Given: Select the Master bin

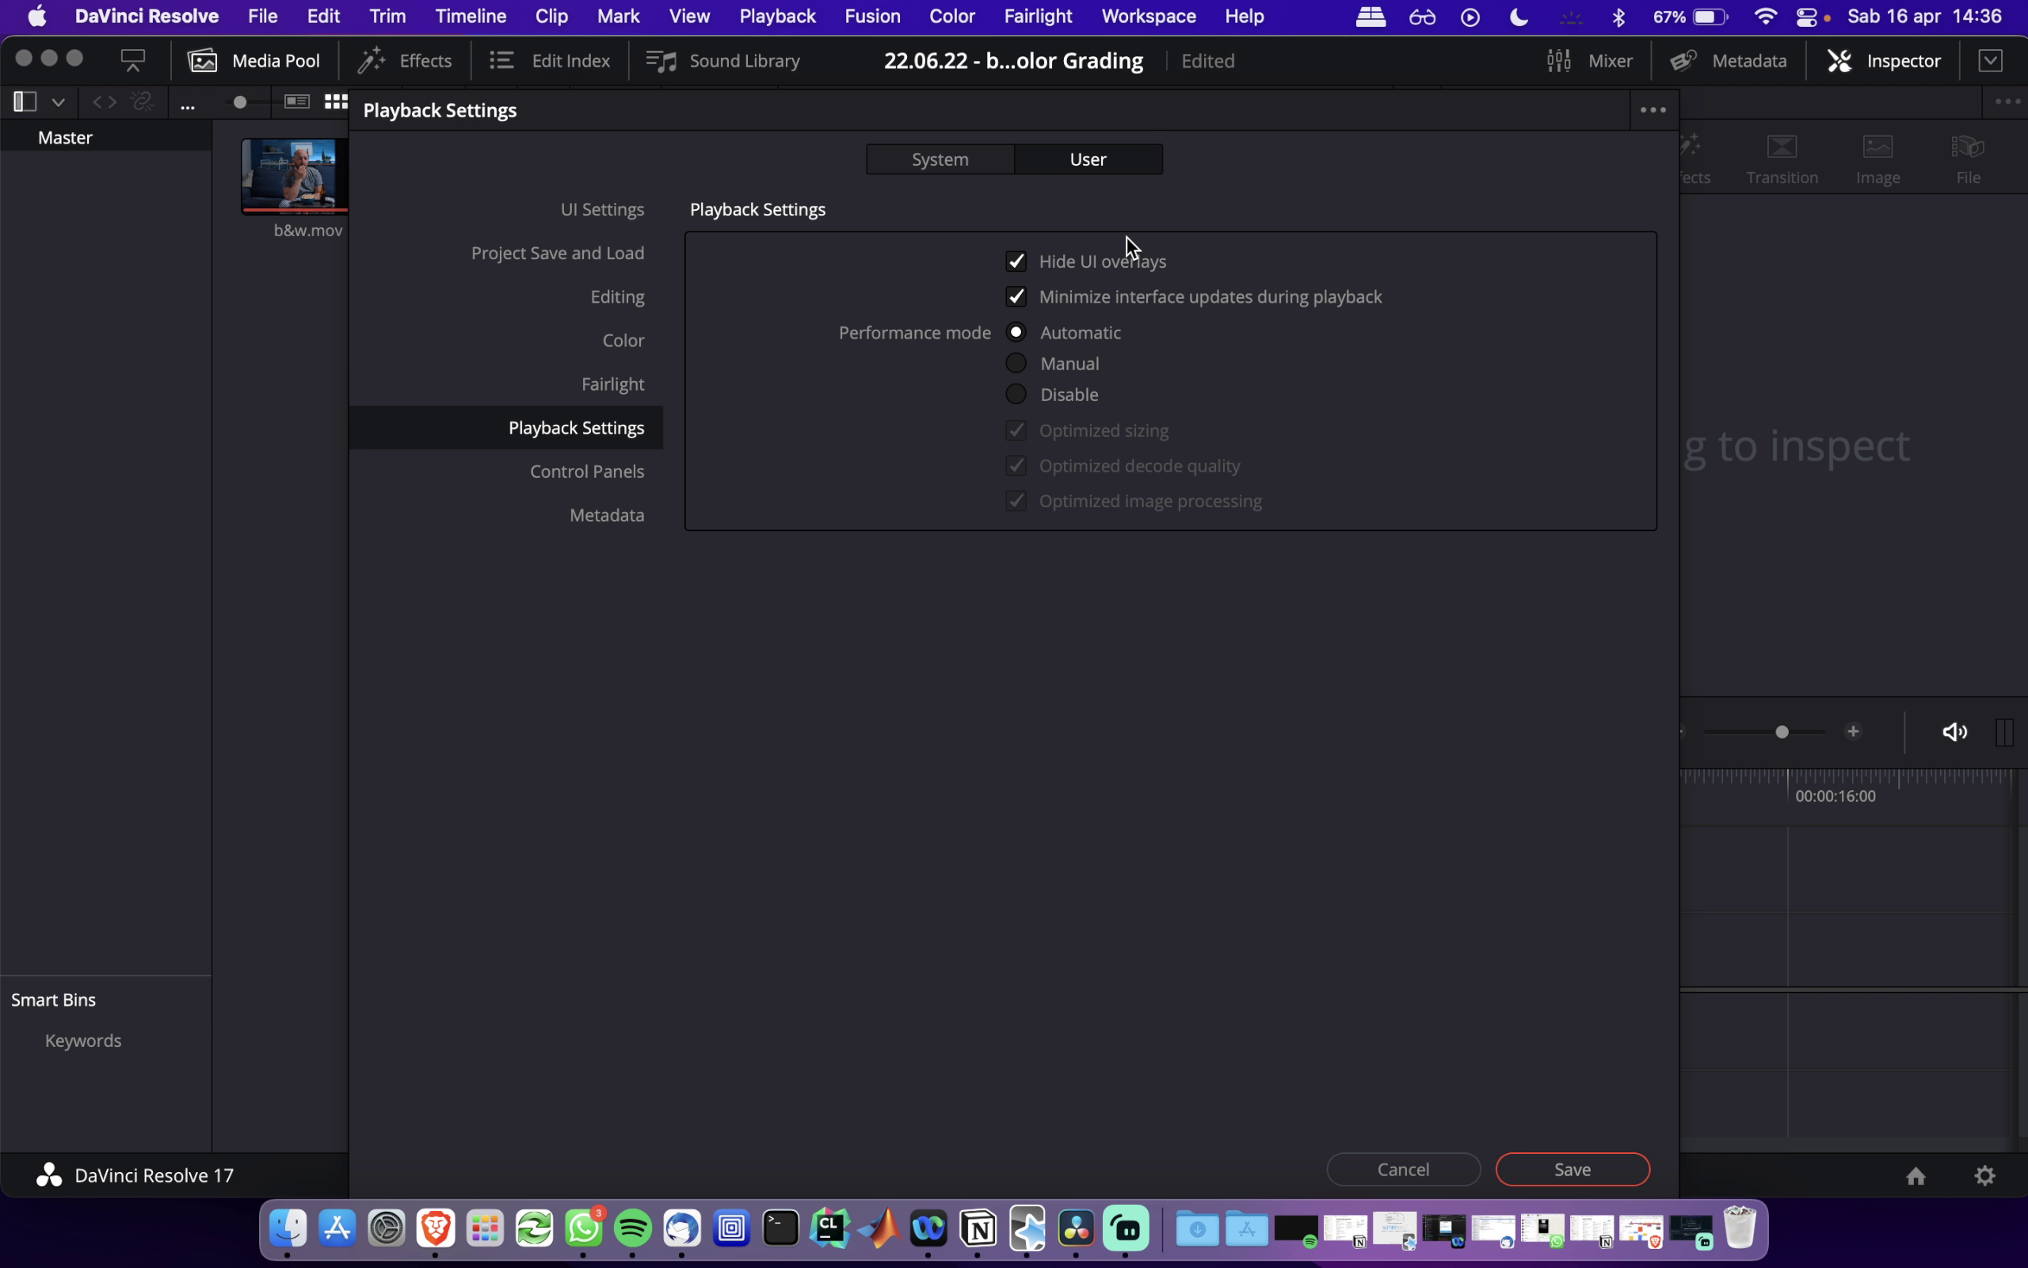Looking at the screenshot, I should [105, 138].
